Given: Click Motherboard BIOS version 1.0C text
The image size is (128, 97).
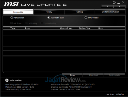Looking at the screenshot, I should point(20,87).
